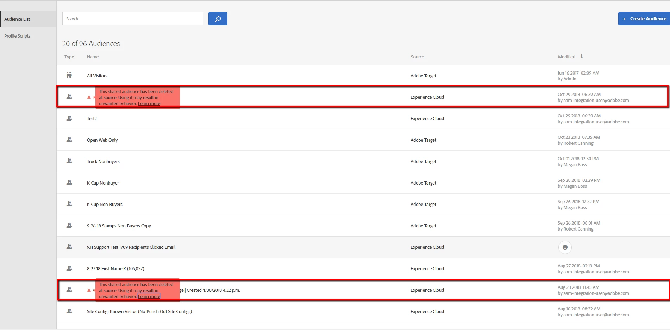Click Jun 16 2017 02:09 AM modified date
This screenshot has height=330, width=670.
pos(578,73)
